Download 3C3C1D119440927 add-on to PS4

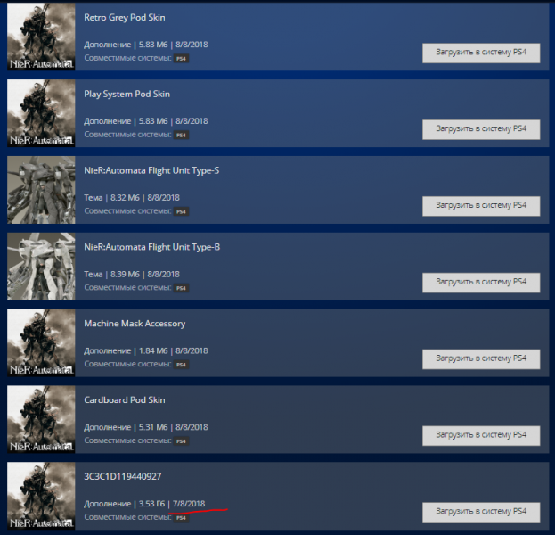coord(481,513)
